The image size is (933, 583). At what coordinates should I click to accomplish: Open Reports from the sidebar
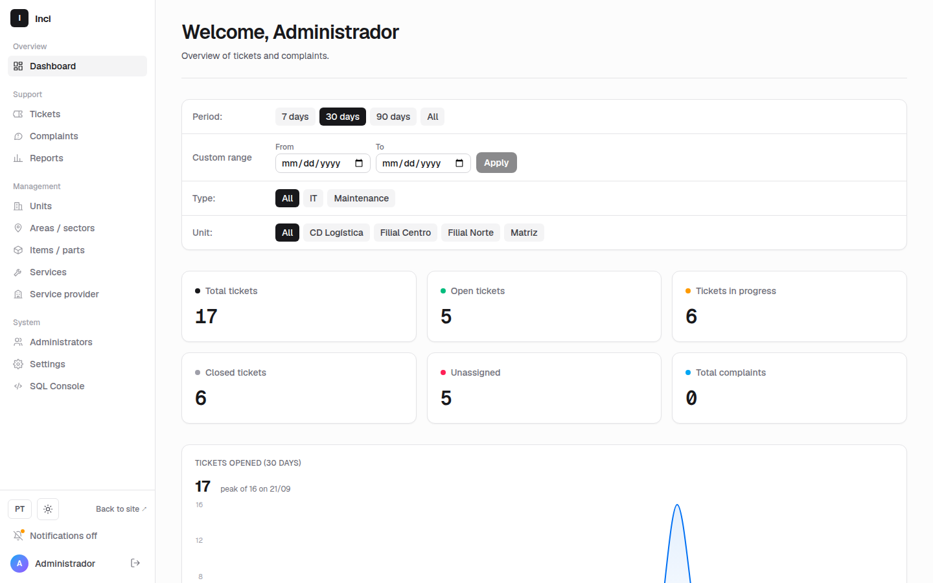(77, 158)
